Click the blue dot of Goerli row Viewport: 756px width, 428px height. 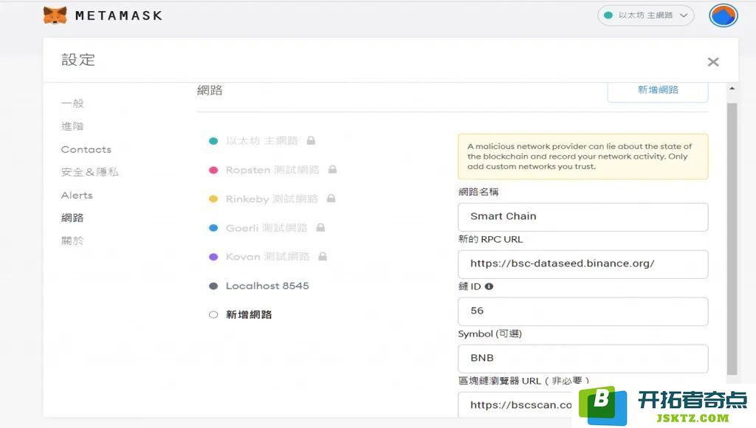click(213, 228)
